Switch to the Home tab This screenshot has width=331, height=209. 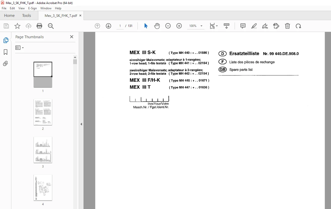9,15
